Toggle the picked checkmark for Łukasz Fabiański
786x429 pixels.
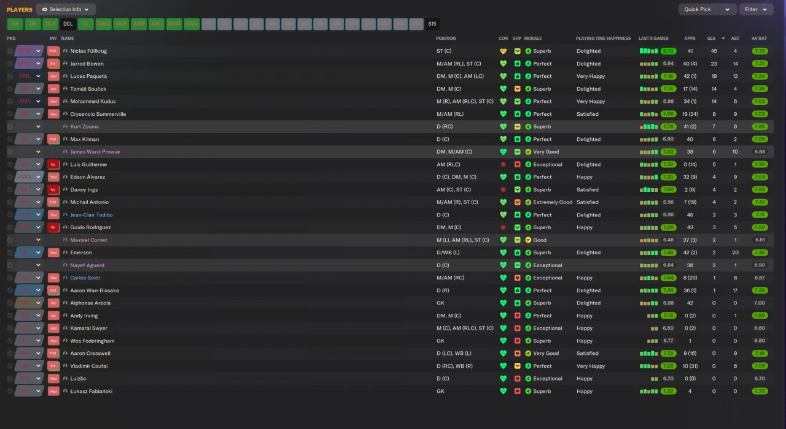10,391
